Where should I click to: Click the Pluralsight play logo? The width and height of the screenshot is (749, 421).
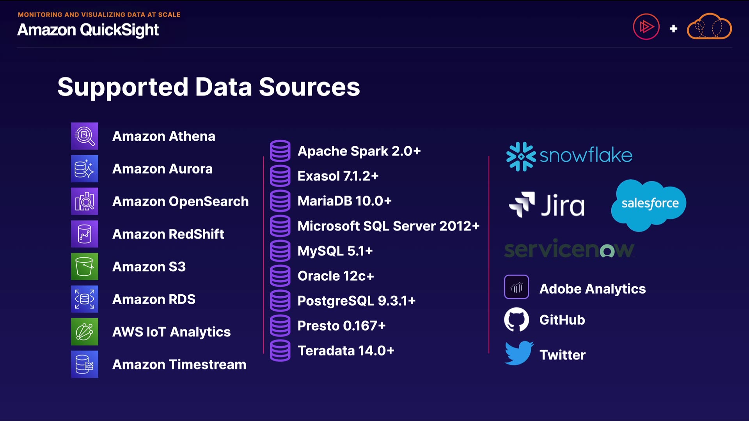coord(646,27)
